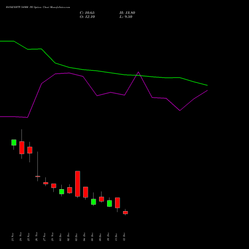Click the red candlestick for 04 Dec
This screenshot has width=249, height=249.
86,192
